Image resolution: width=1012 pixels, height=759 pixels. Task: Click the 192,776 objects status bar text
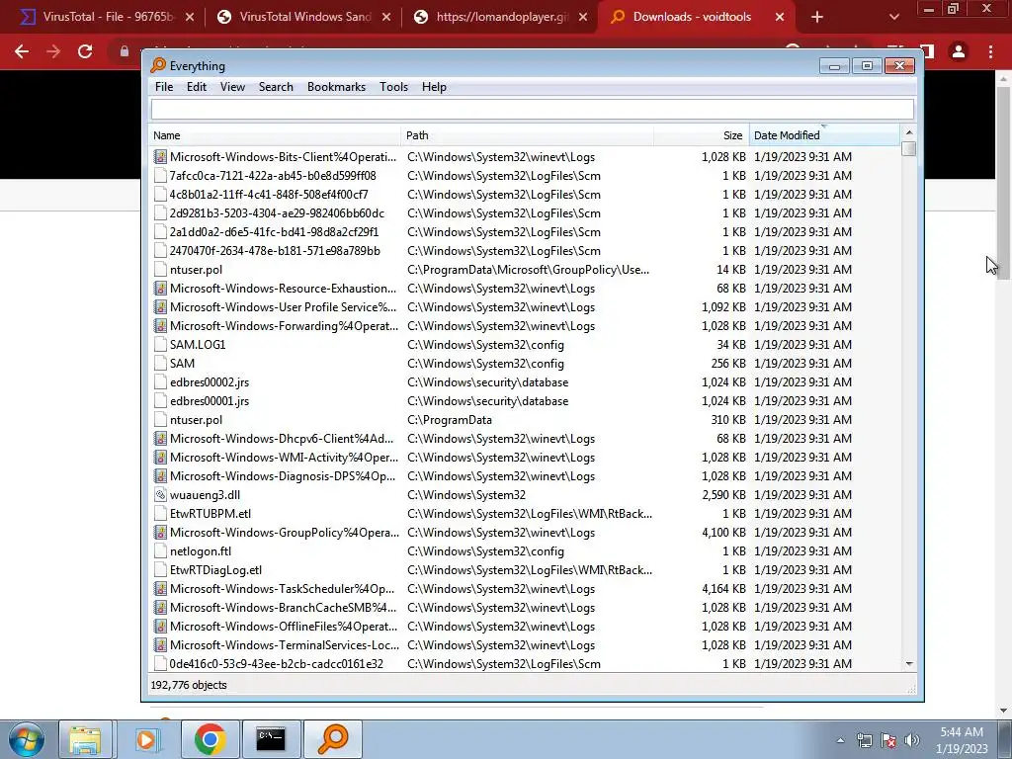click(189, 685)
